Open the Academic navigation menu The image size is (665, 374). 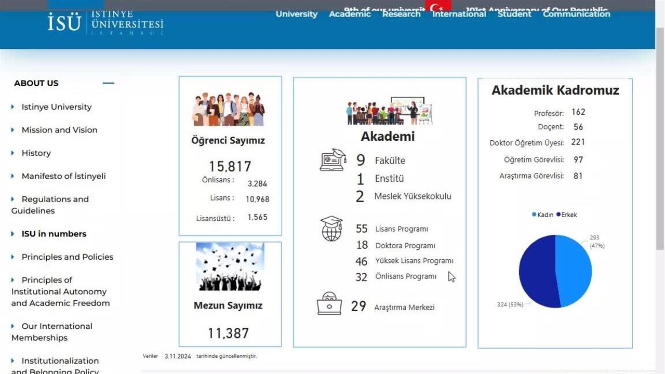(x=350, y=14)
